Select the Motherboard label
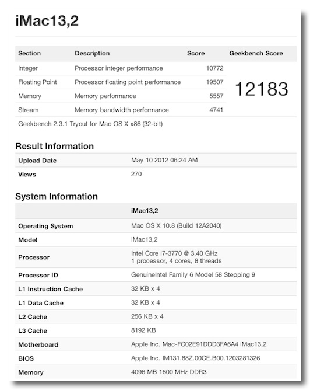 point(38,345)
